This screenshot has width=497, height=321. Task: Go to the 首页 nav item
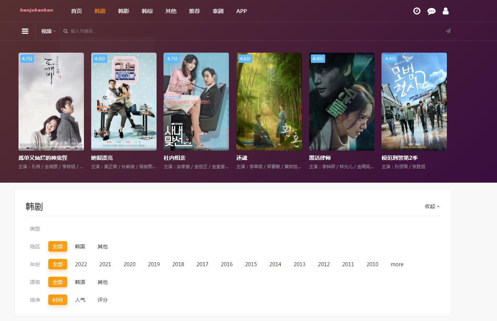76,11
